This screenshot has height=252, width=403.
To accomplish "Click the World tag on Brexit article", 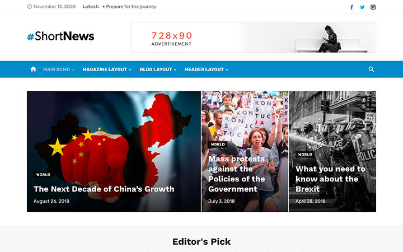I will tap(305, 155).
